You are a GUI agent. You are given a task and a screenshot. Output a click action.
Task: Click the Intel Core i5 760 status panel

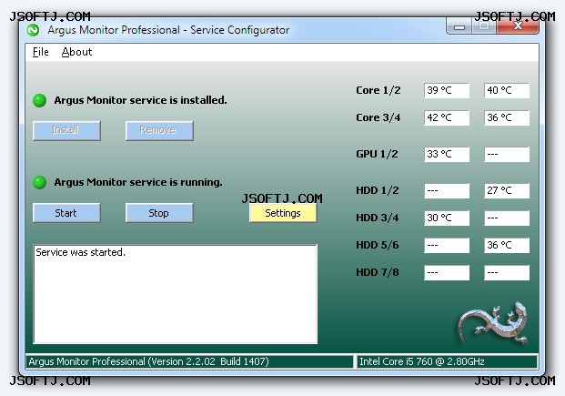(447, 361)
